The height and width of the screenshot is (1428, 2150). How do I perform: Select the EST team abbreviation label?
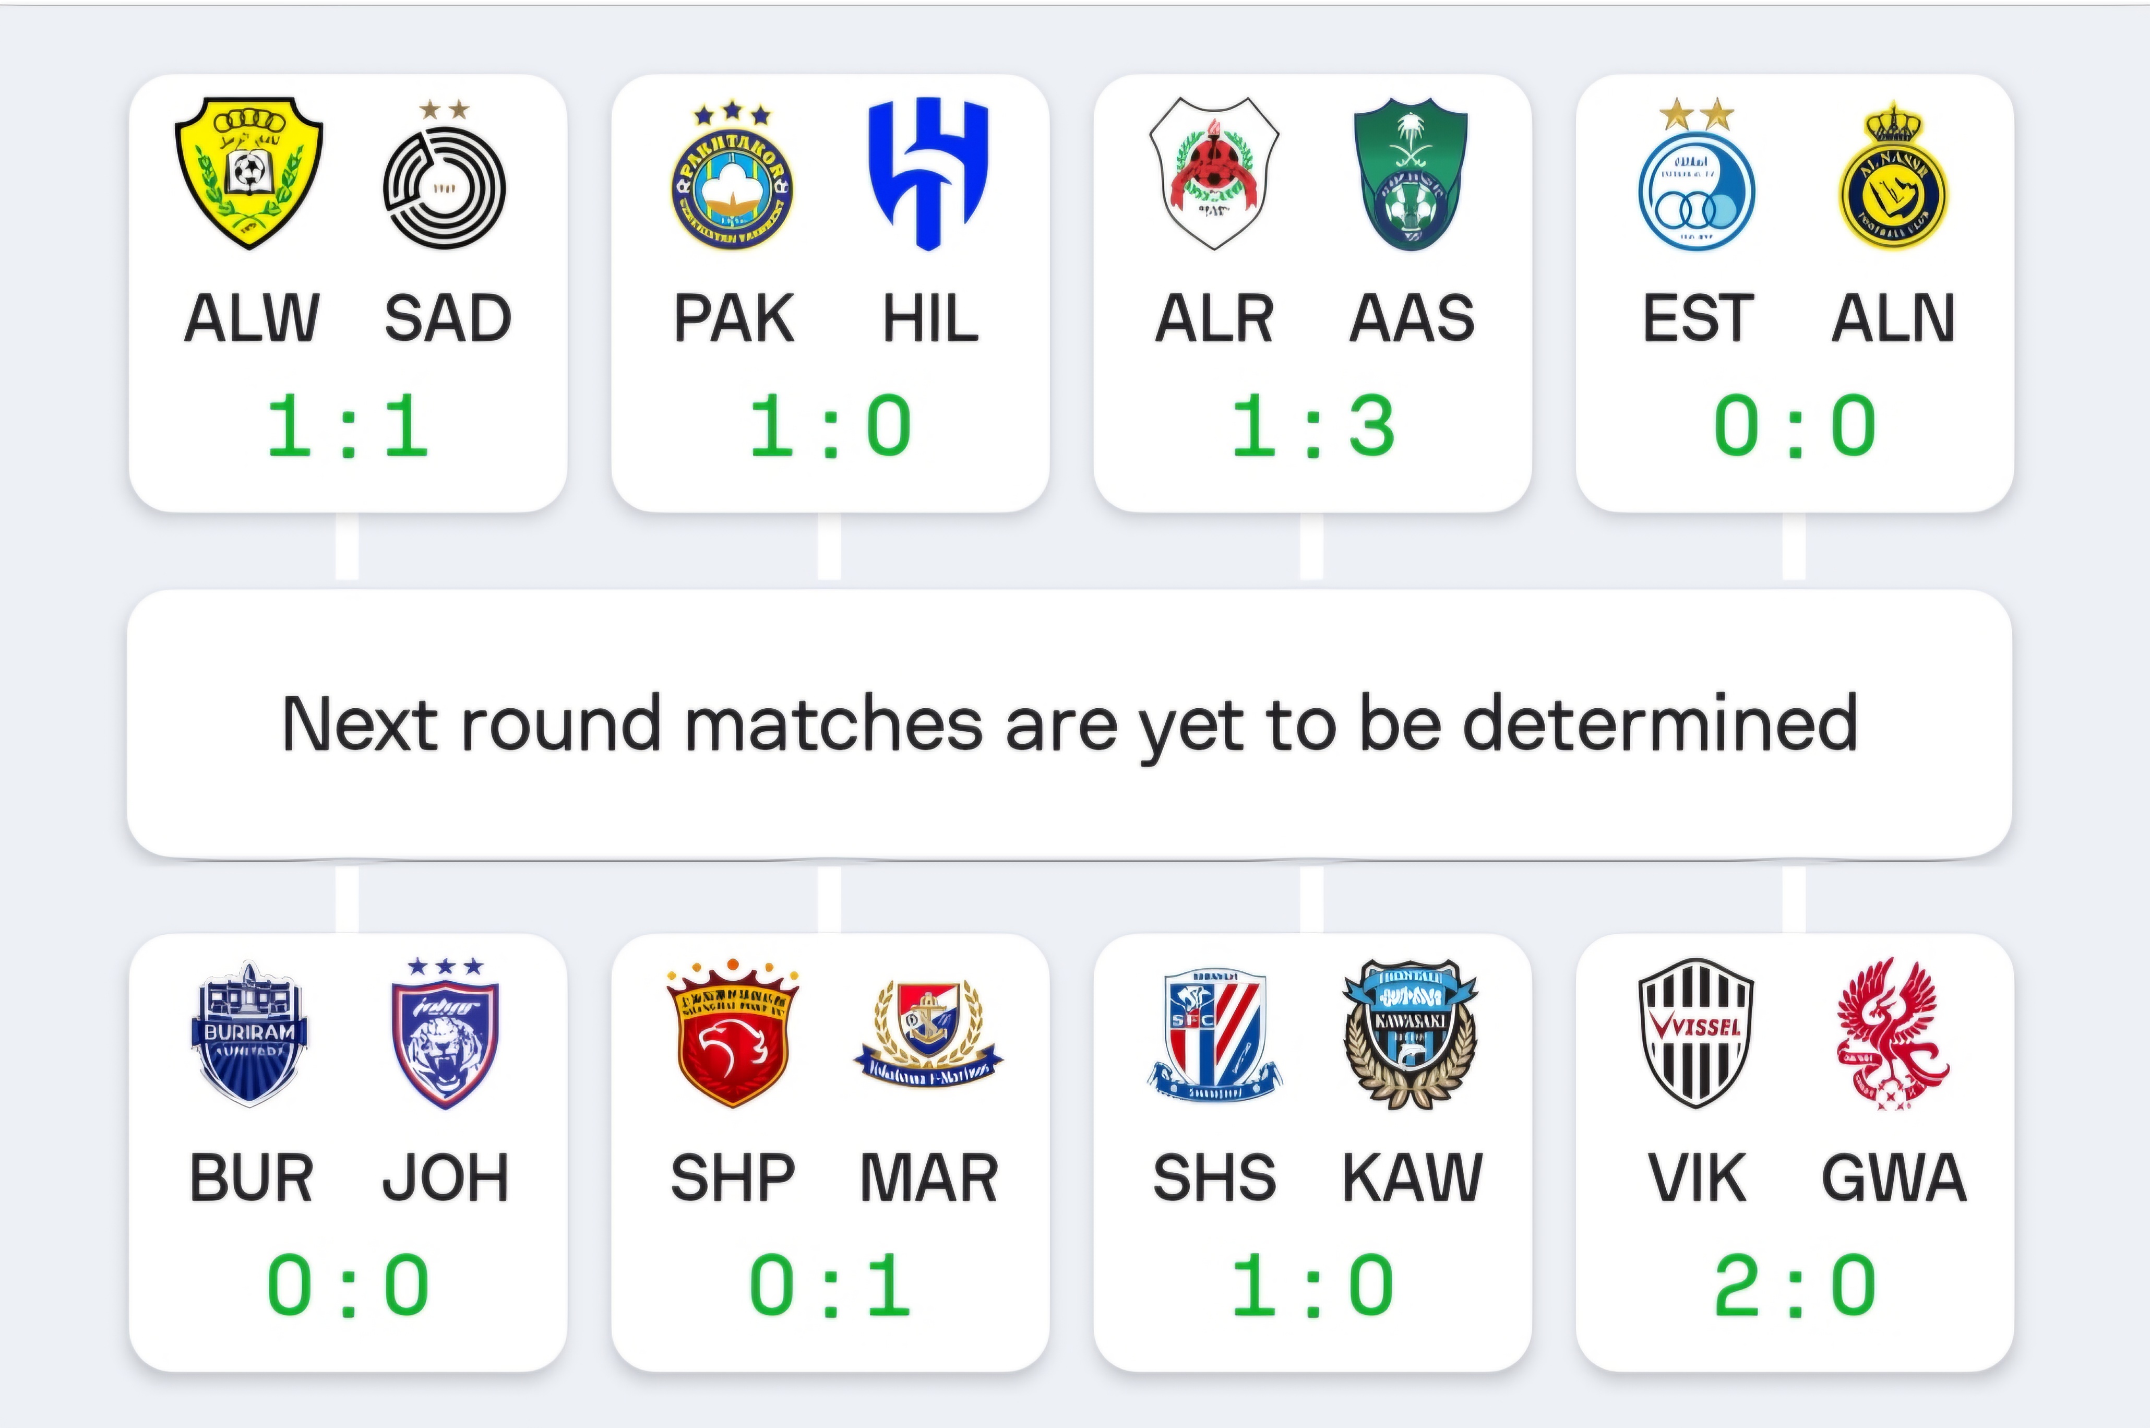coord(1698,318)
